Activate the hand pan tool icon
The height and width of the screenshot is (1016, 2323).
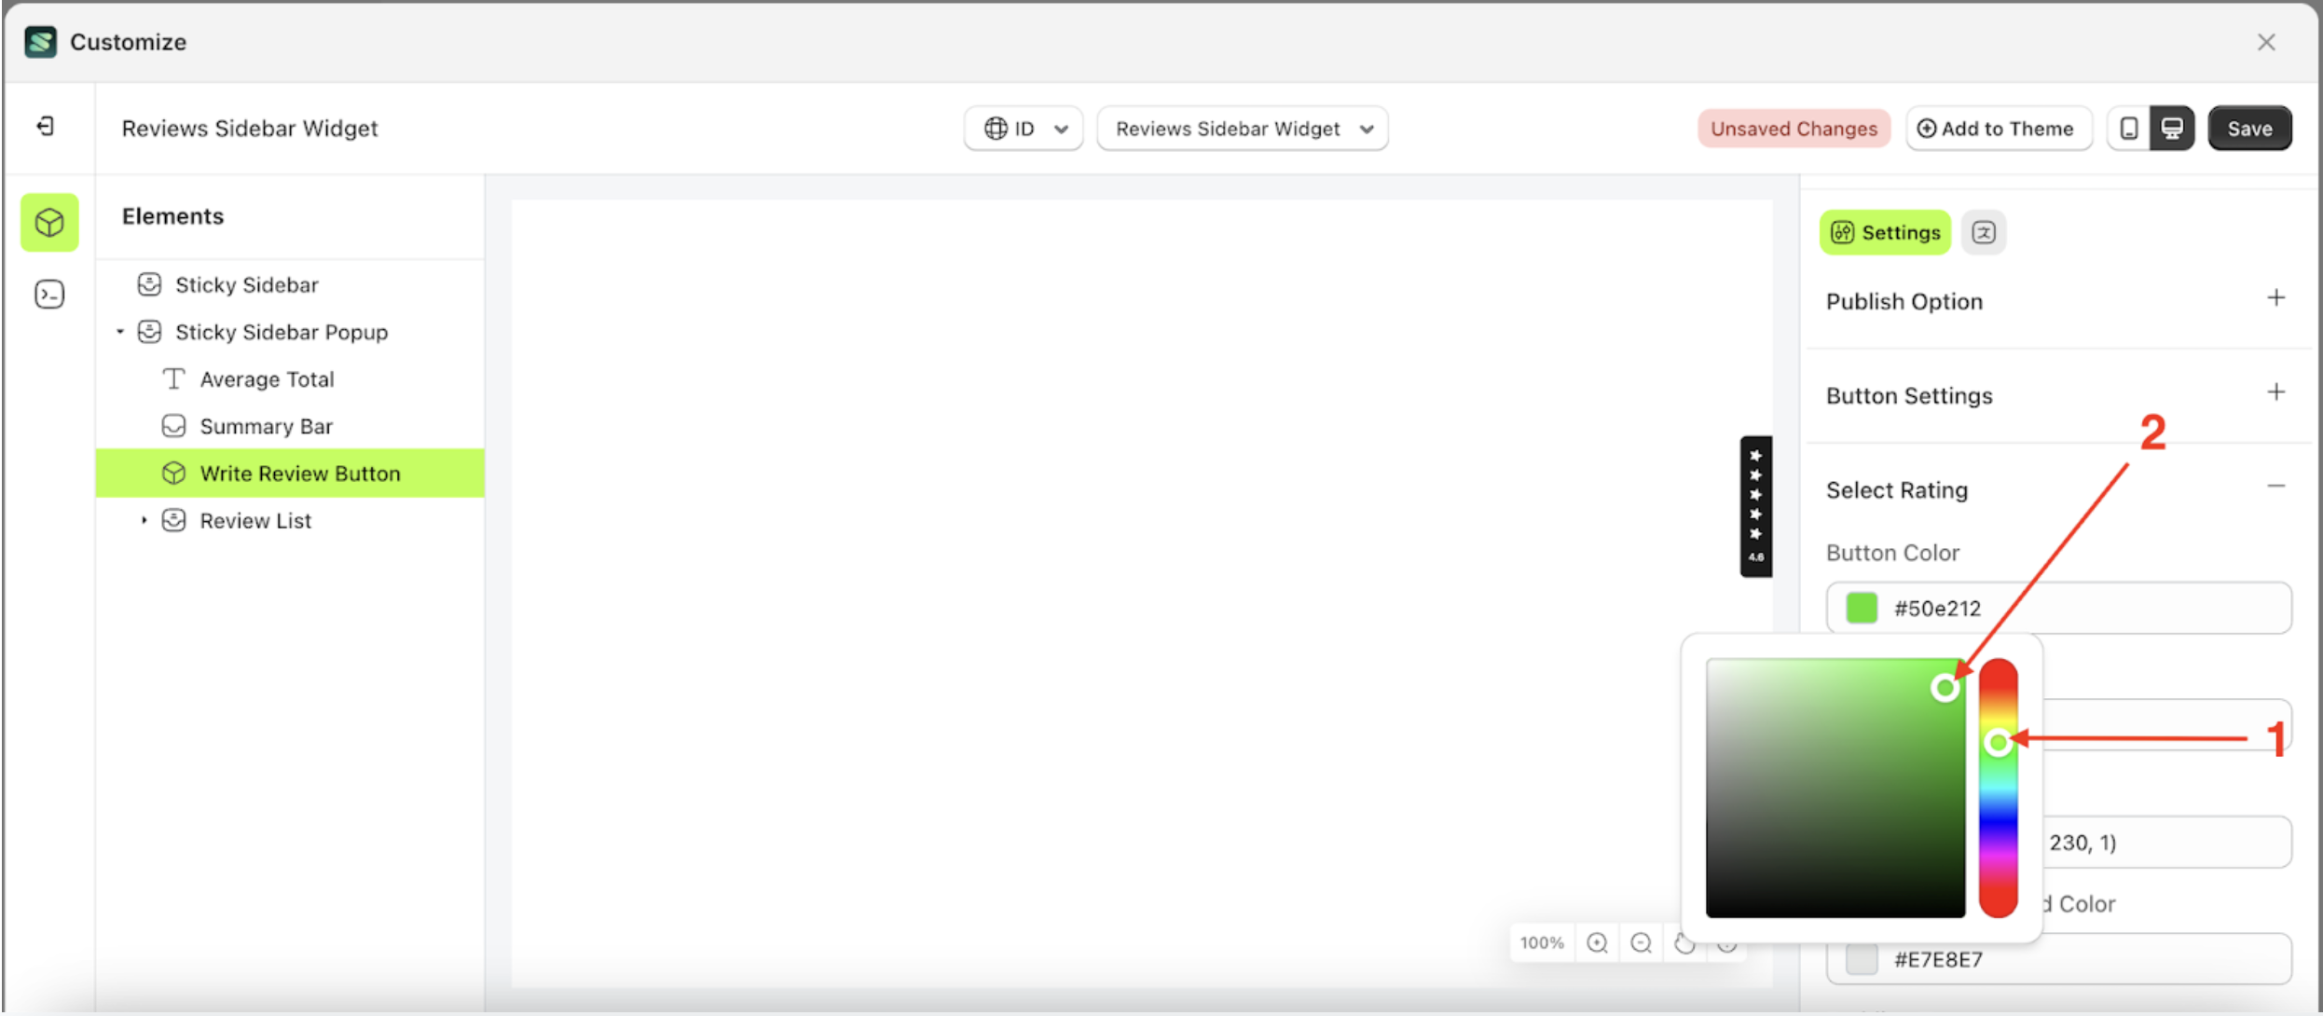(x=1684, y=943)
